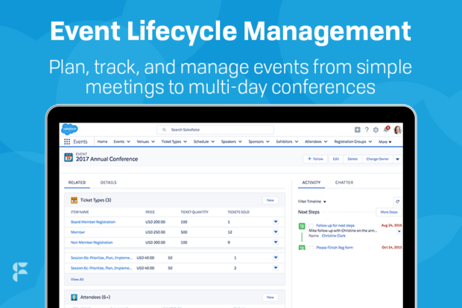Refresh the activity timeline
The height and width of the screenshot is (308, 462).
[397, 202]
